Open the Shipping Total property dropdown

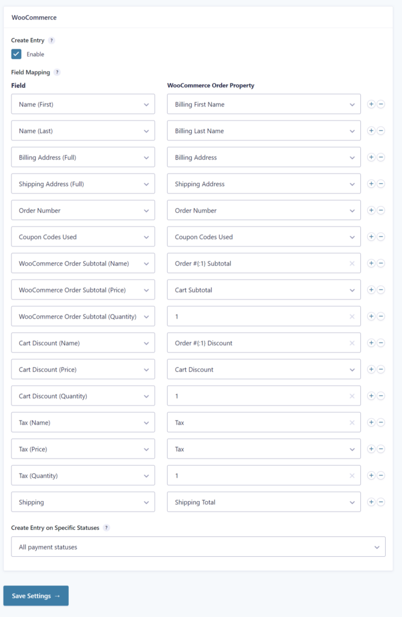(263, 502)
